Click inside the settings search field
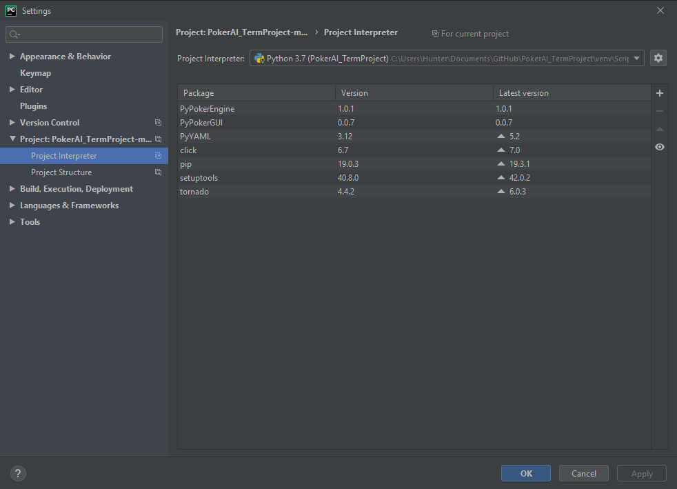This screenshot has height=489, width=677. (x=84, y=34)
